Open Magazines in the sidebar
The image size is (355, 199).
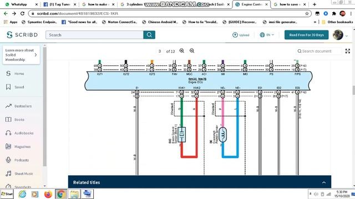click(18, 146)
